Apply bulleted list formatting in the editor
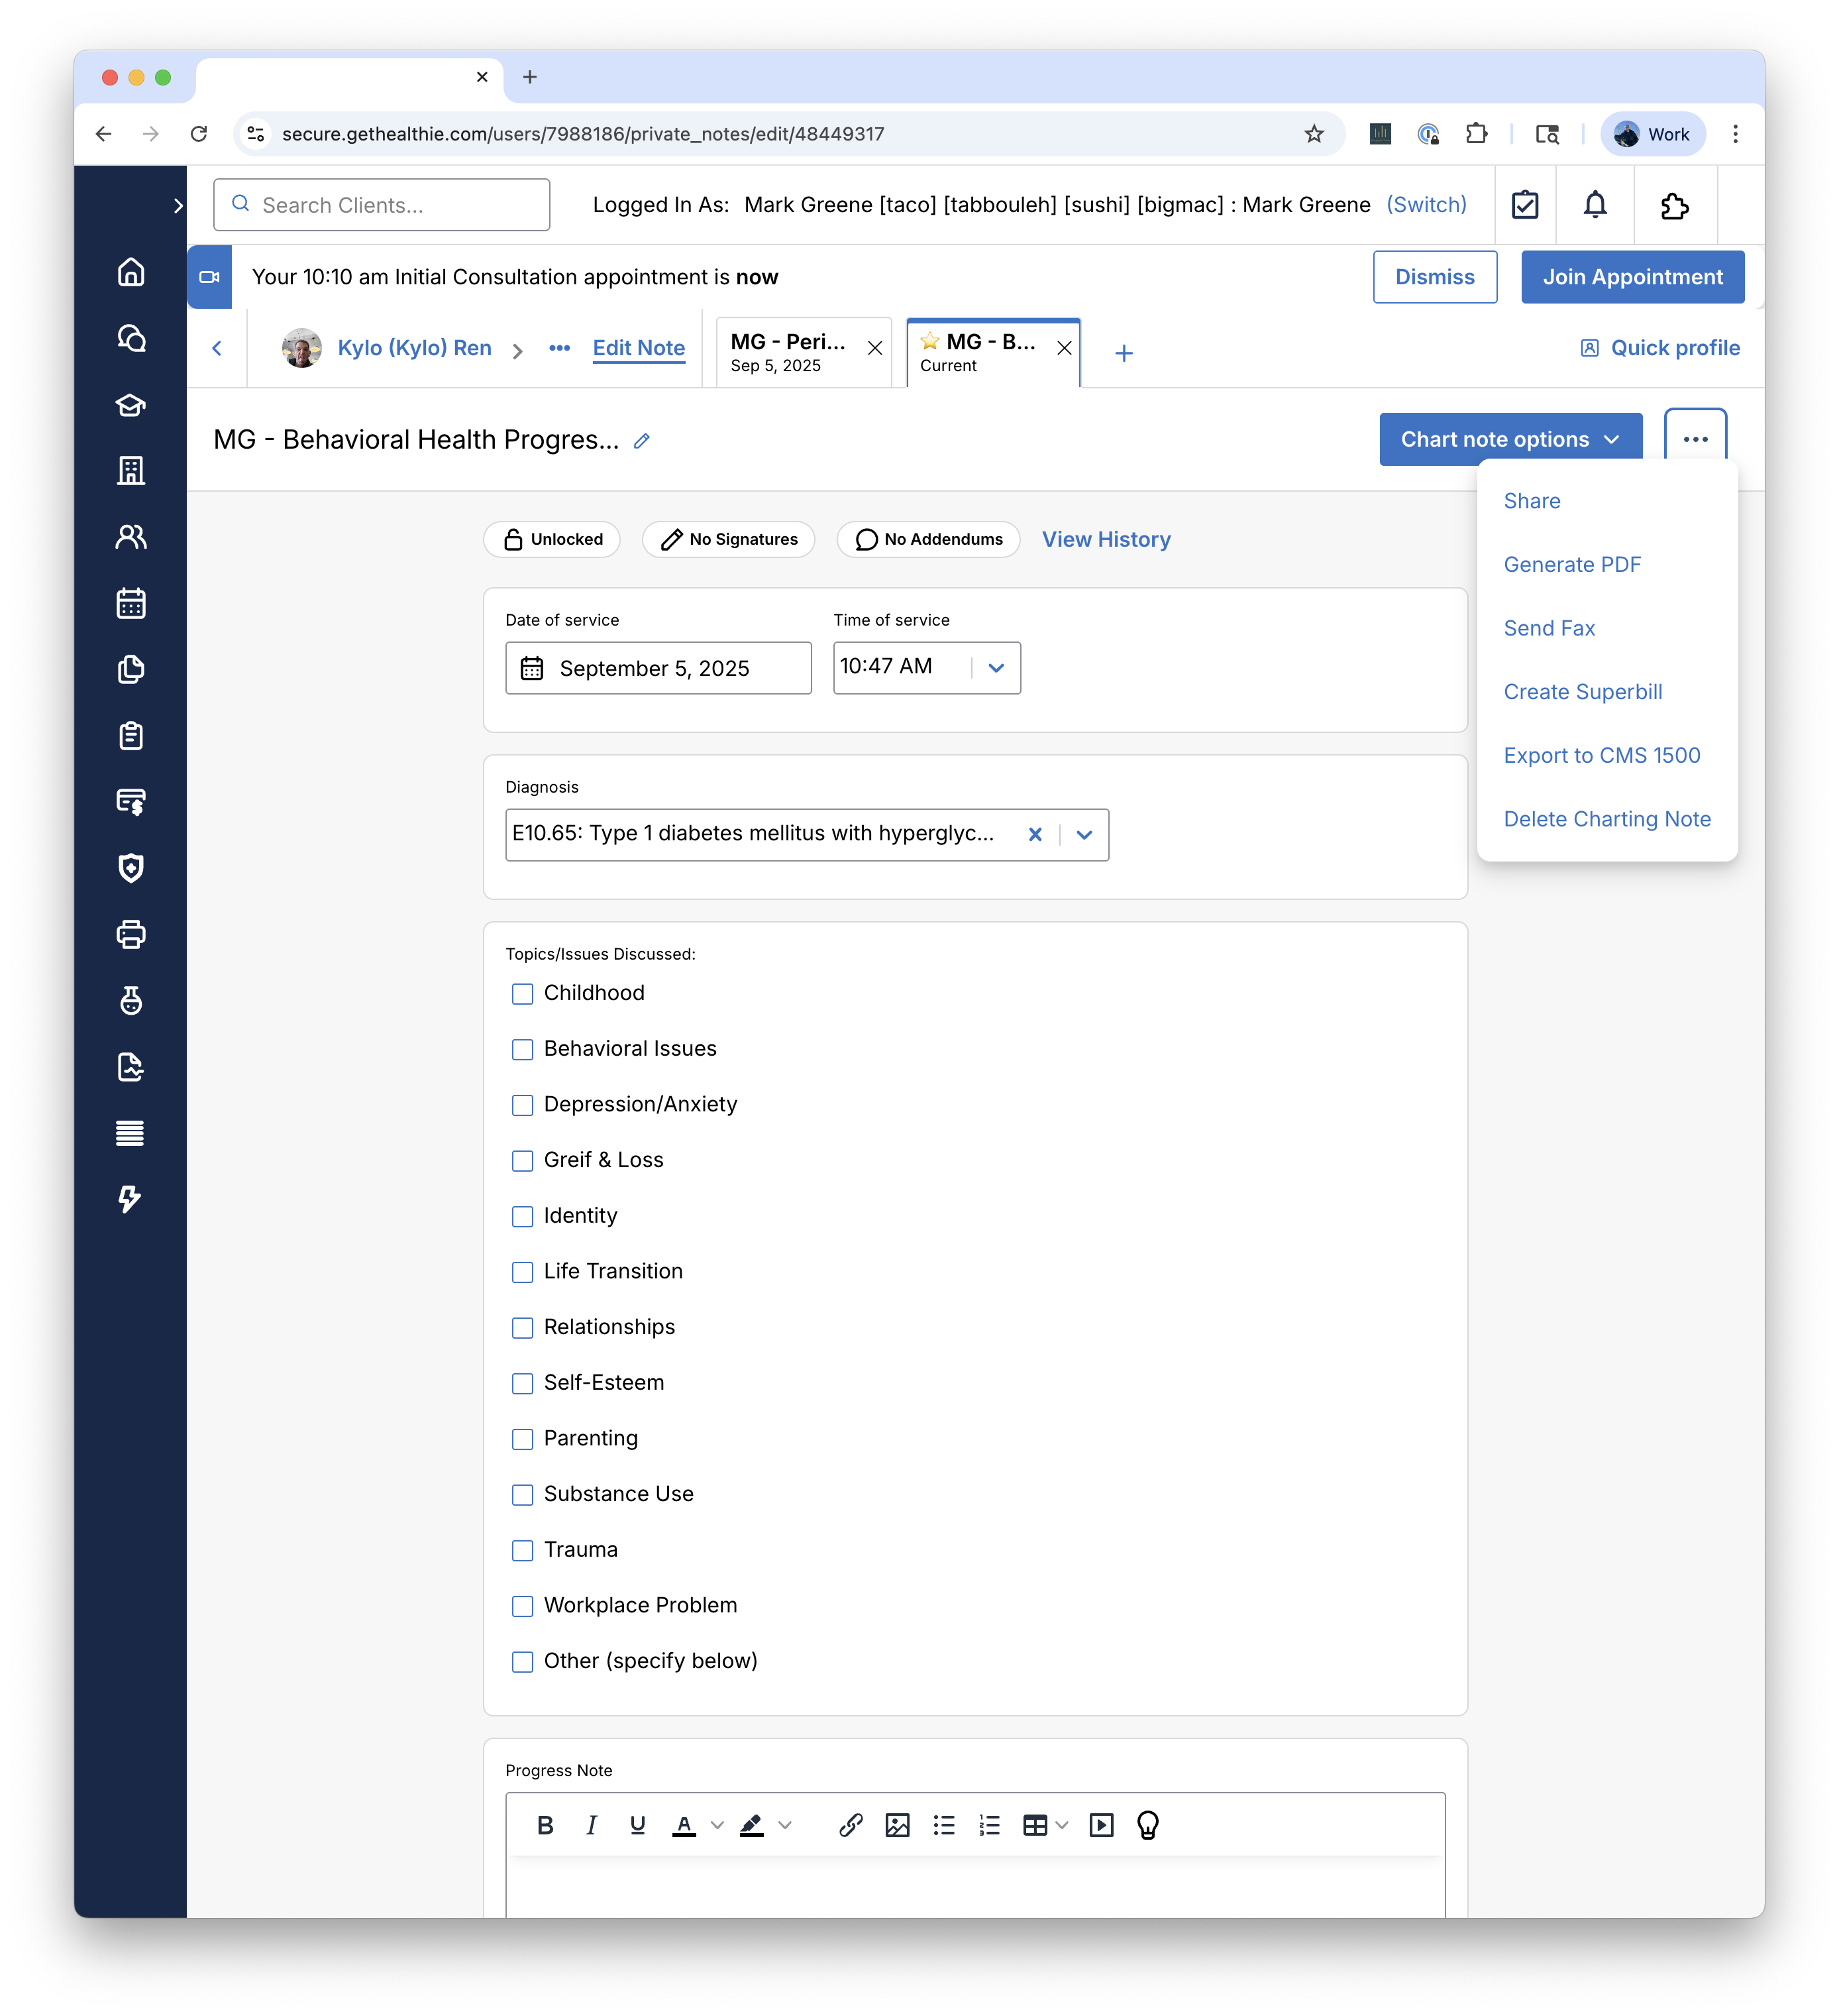 (x=943, y=1825)
